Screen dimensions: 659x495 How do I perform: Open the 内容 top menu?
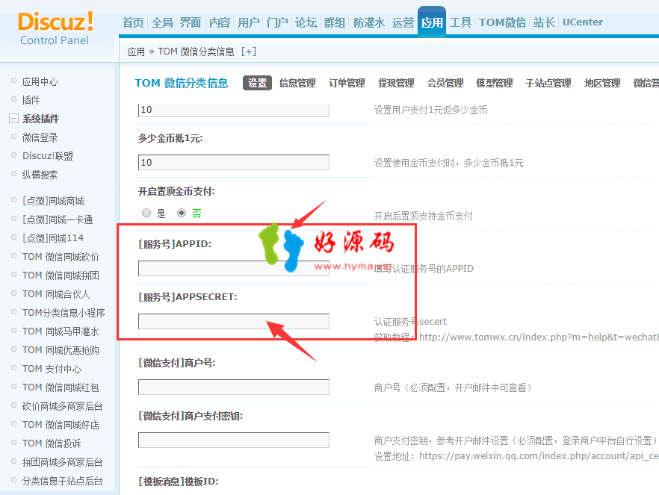tap(220, 22)
